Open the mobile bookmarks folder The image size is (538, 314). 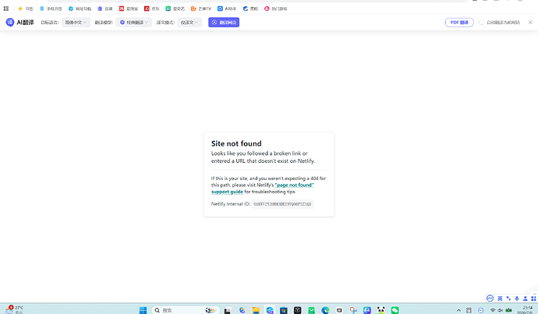tap(51, 9)
